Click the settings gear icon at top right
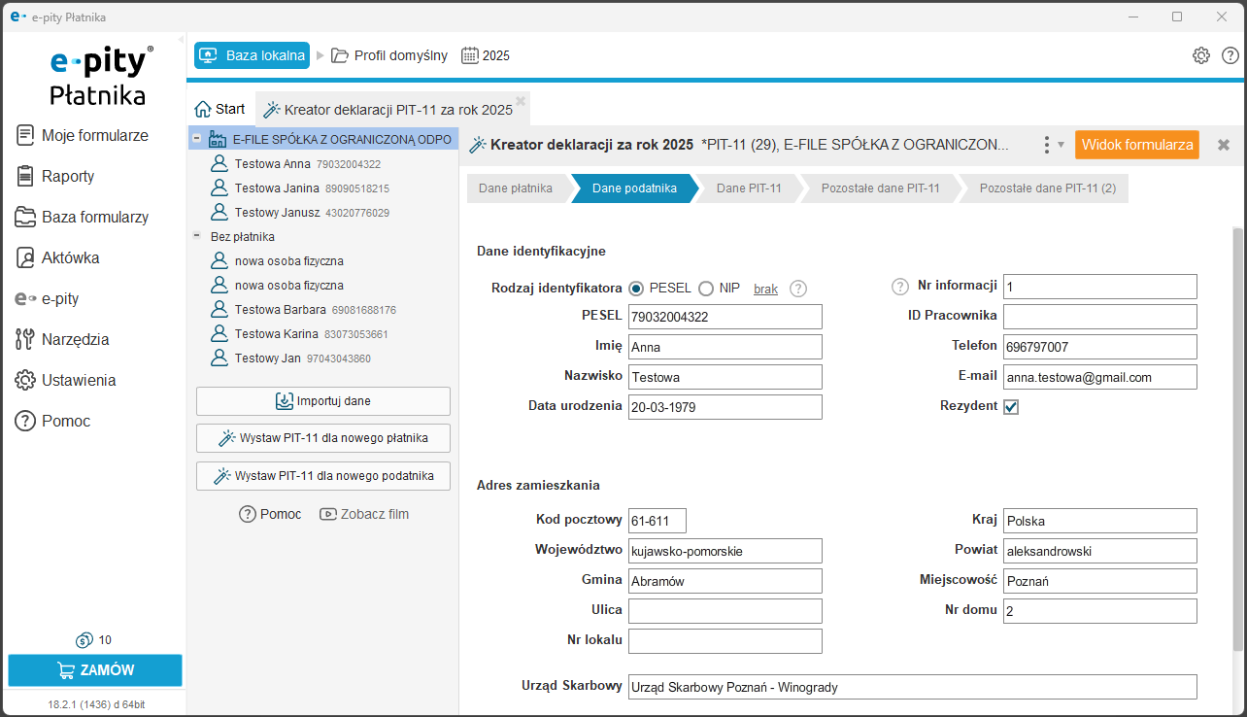The height and width of the screenshot is (717, 1247). (x=1201, y=55)
